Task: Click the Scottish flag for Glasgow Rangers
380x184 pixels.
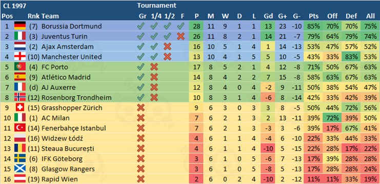Action: click(20, 169)
